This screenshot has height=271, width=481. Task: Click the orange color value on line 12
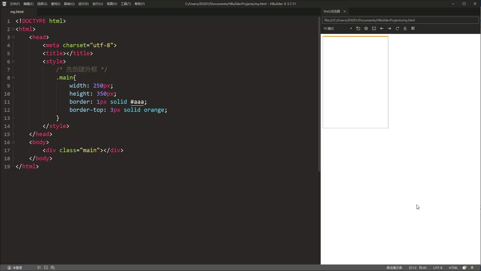[154, 110]
